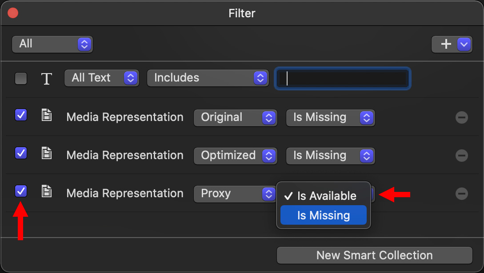Screen dimensions: 484x273
Task: Uncheck the Optimized media rule checkbox
Action: click(21, 153)
